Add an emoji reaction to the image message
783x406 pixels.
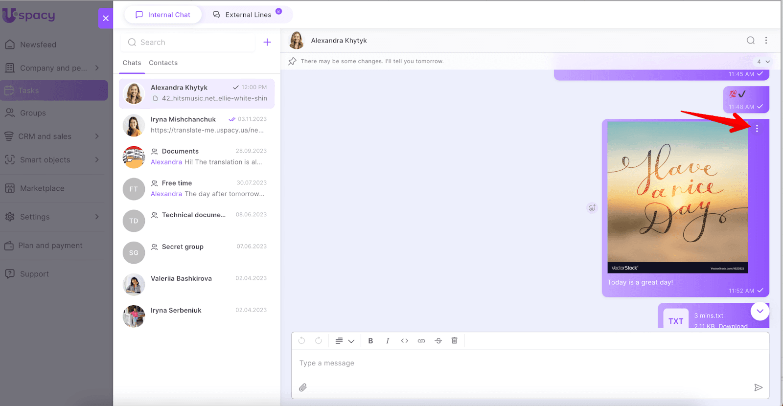pyautogui.click(x=592, y=208)
